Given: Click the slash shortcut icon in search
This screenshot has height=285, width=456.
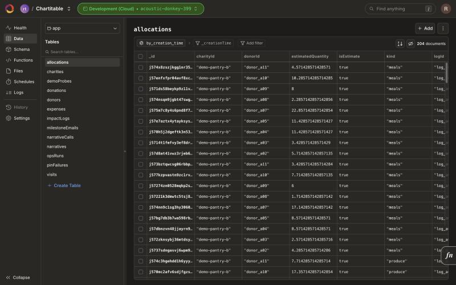Looking at the screenshot, I should 429,9.
